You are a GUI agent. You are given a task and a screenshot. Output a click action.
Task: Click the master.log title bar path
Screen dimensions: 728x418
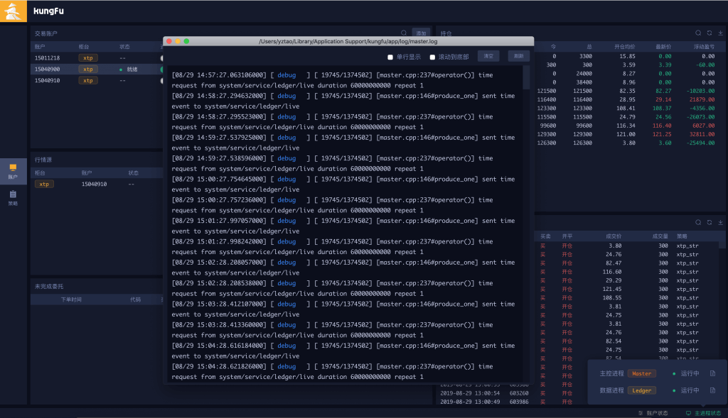tap(348, 41)
